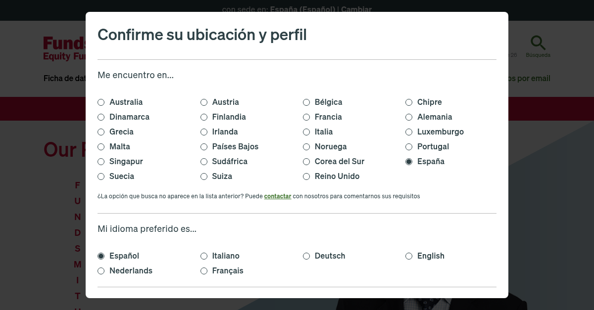Viewport: 594px width, 310px height.
Task: Click Cambiar link in top bar
Action: click(356, 9)
